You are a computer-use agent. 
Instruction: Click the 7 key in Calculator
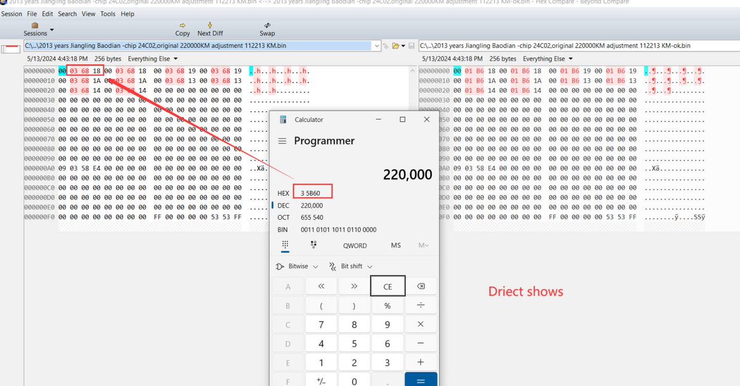coord(321,325)
